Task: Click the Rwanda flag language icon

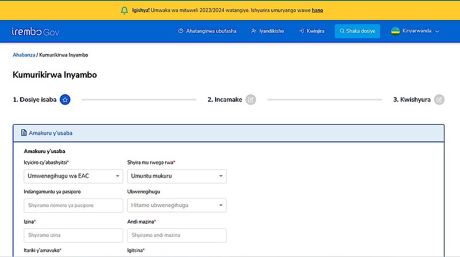Action: point(396,31)
